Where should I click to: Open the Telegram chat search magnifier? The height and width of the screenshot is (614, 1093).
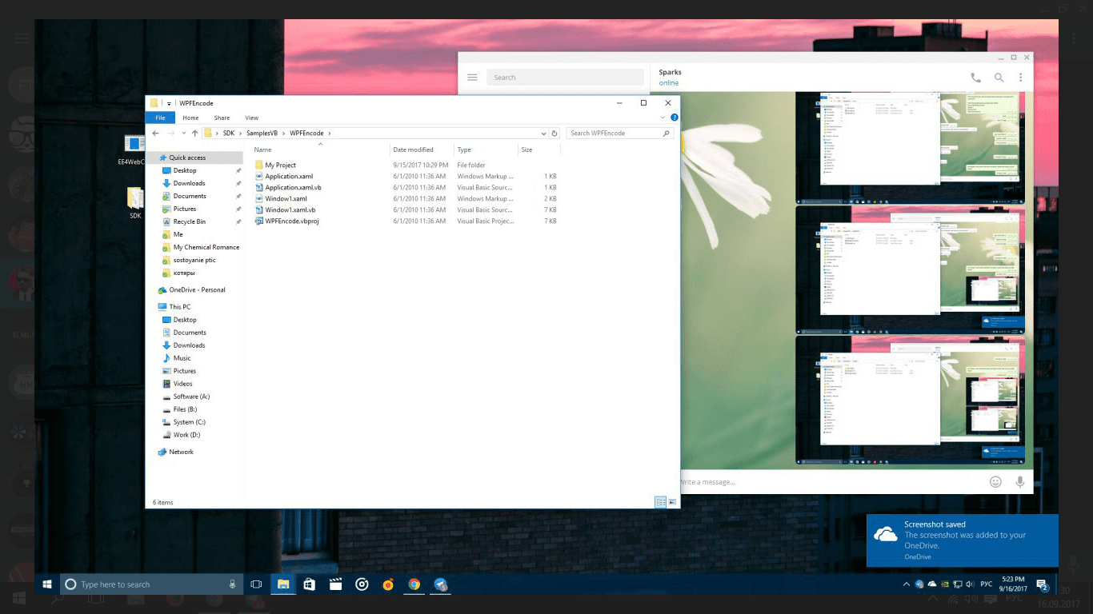(x=999, y=78)
